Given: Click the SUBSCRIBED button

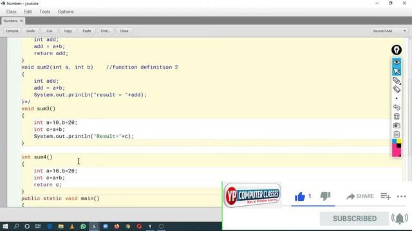Looking at the screenshot, I should coord(354,218).
